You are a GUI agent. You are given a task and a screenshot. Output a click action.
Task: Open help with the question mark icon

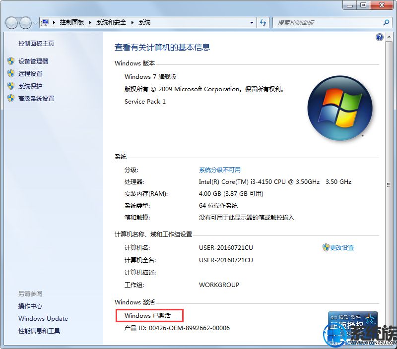[379, 38]
